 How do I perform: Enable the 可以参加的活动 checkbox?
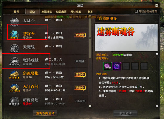coord(136,11)
